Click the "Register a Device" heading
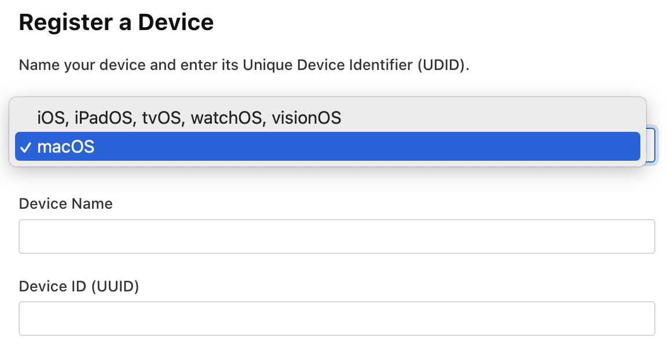Image resolution: width=667 pixels, height=355 pixels. 116,23
